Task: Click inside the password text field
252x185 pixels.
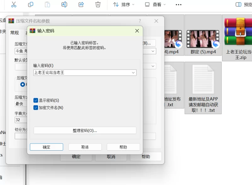Action: coord(82,72)
